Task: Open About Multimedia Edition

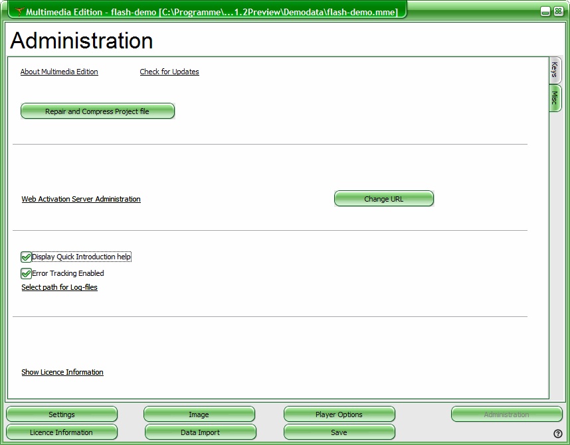Action: (58, 72)
